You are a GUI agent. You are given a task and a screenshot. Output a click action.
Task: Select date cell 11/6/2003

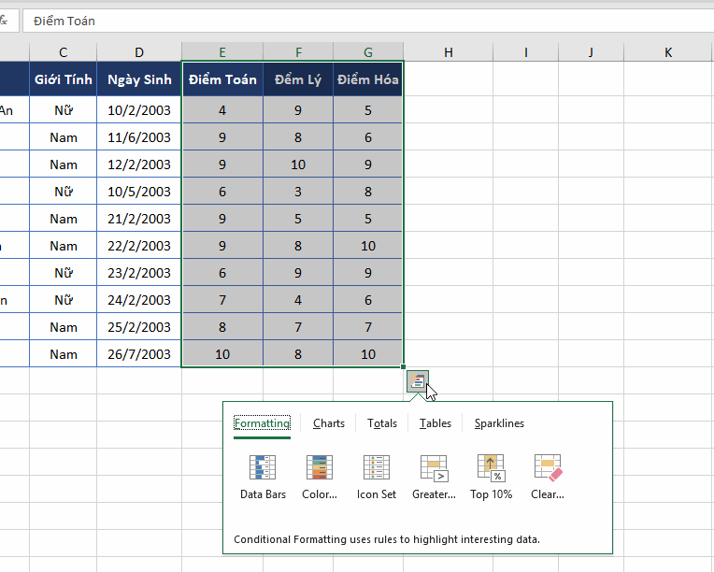pyautogui.click(x=139, y=137)
